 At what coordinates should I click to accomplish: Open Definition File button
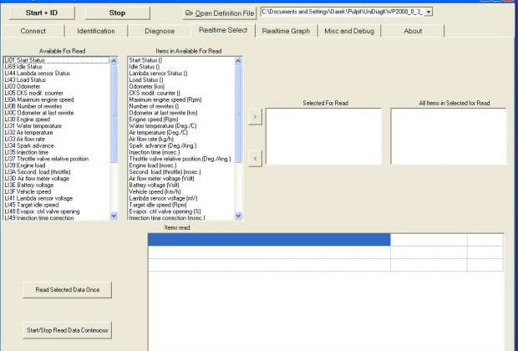(x=220, y=13)
